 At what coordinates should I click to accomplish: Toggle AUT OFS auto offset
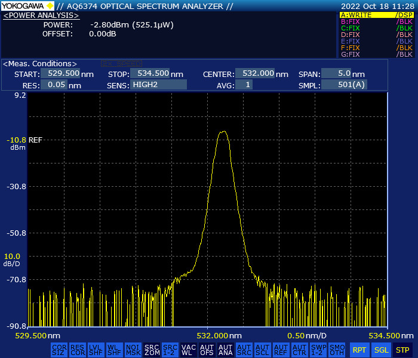point(207,350)
